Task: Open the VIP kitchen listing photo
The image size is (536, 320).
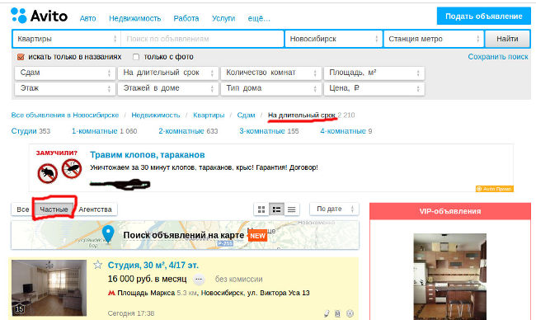Action: pyautogui.click(x=450, y=276)
